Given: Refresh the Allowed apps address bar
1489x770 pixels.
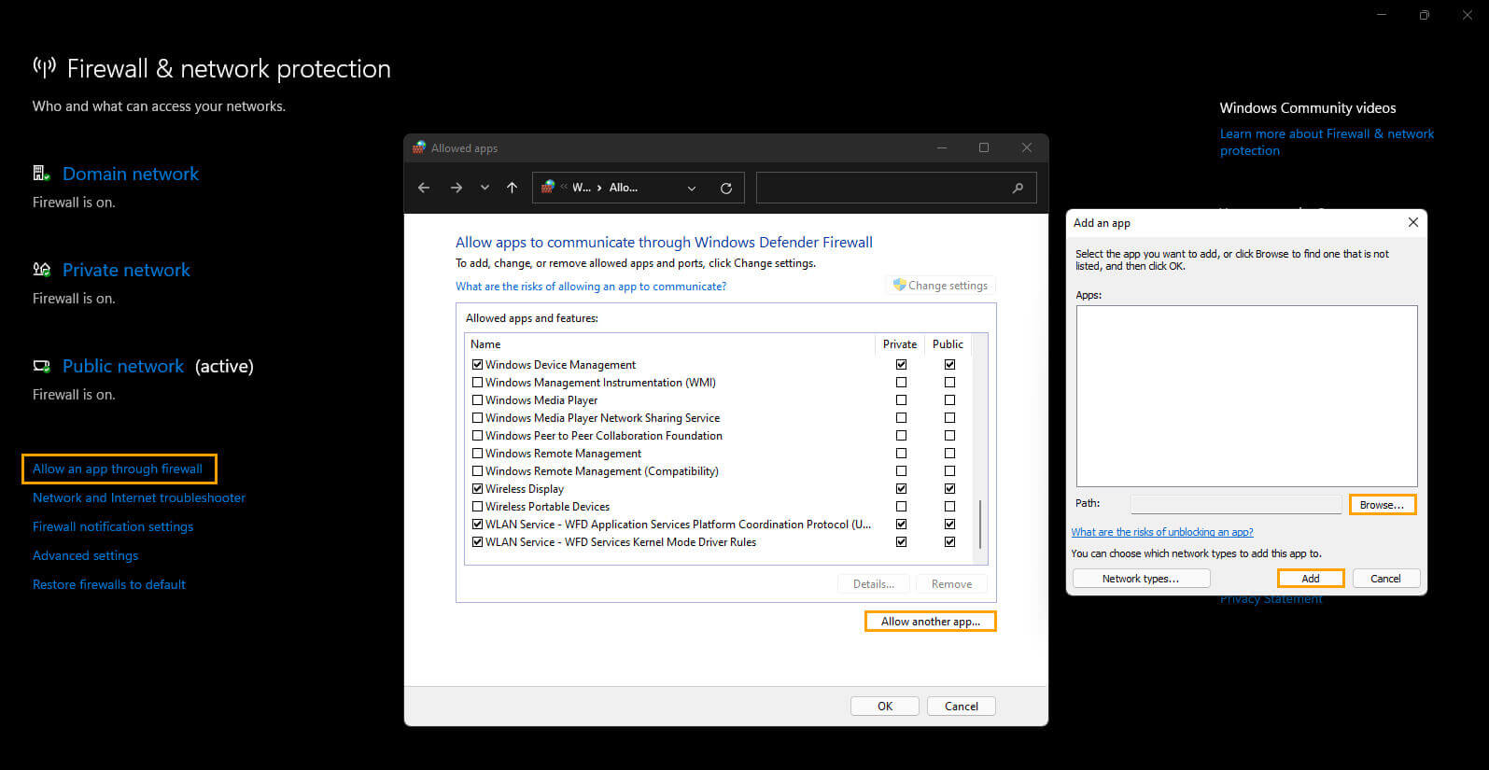Looking at the screenshot, I should tap(726, 188).
